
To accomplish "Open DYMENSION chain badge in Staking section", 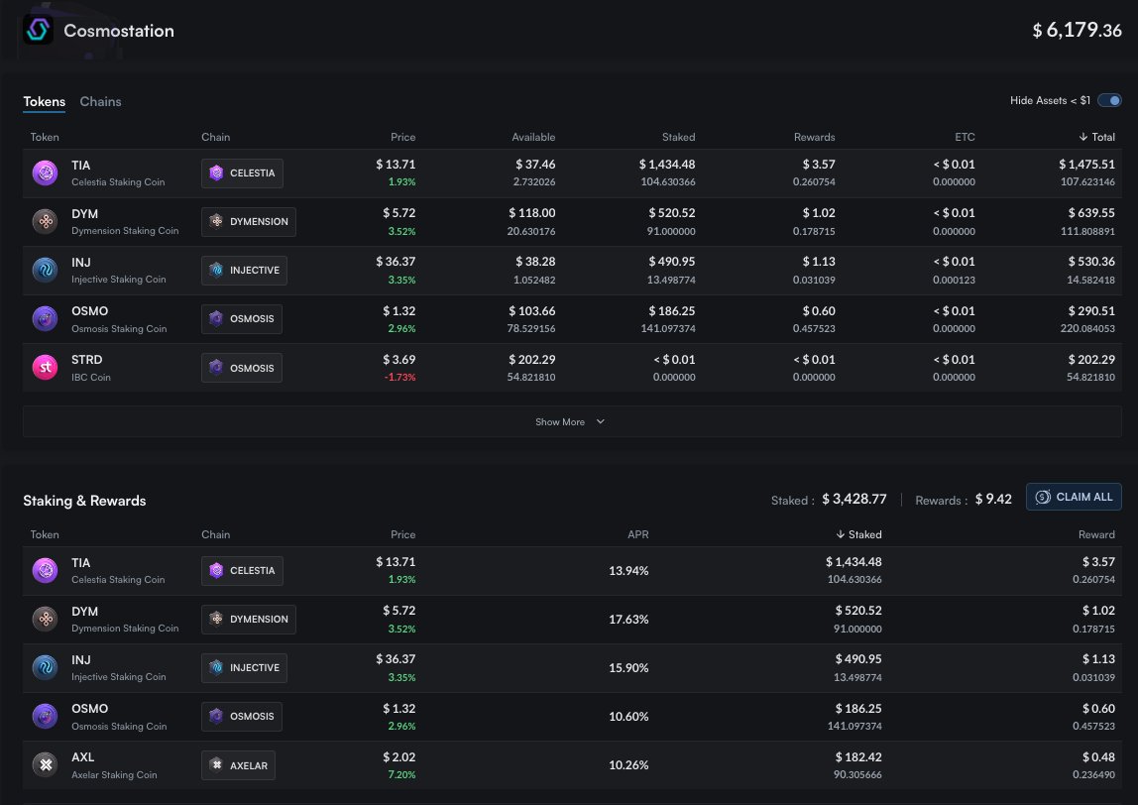I will click(249, 620).
